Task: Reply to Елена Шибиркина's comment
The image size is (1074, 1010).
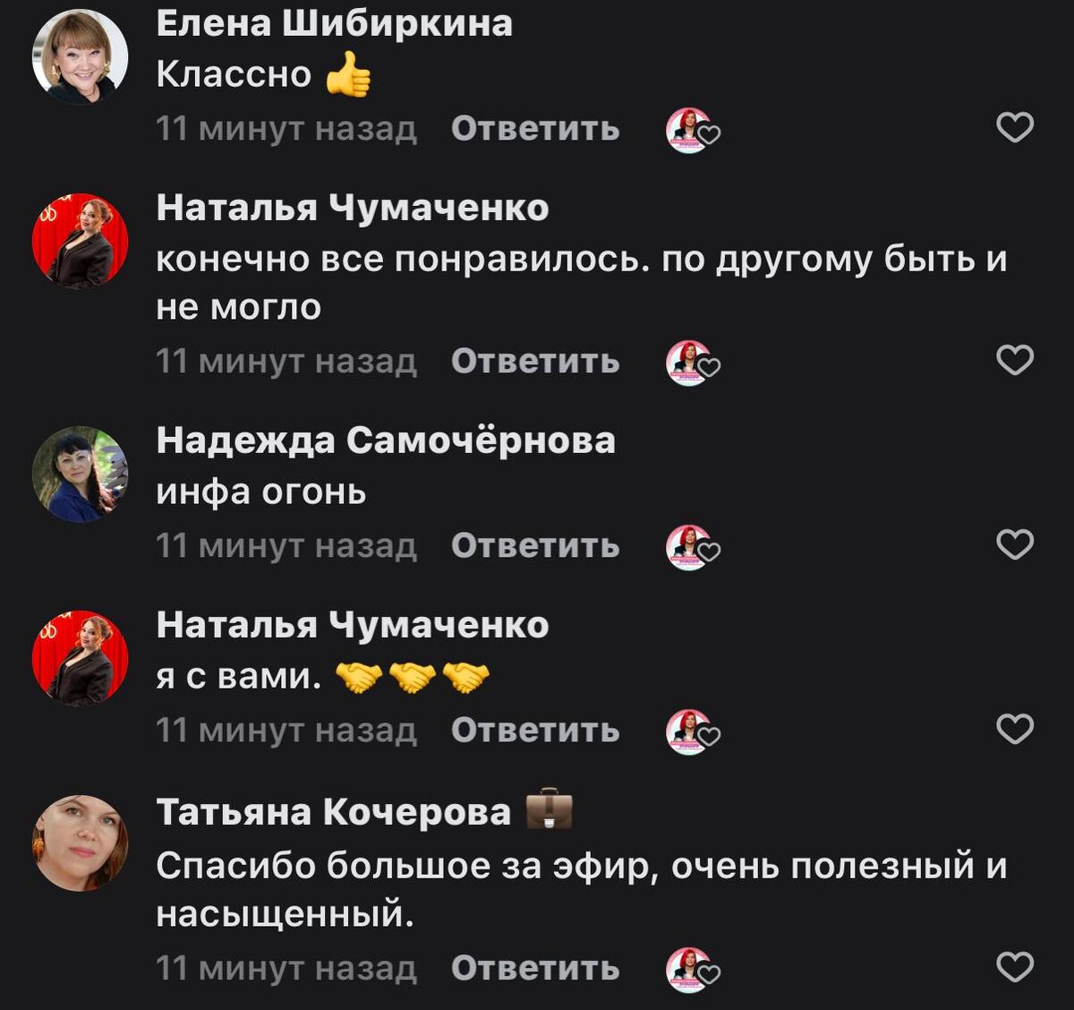Action: click(x=535, y=129)
